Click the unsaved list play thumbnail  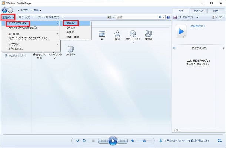(x=181, y=31)
